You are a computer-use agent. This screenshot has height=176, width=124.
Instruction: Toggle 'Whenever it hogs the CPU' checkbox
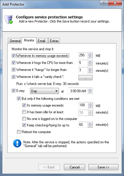coord(13,63)
